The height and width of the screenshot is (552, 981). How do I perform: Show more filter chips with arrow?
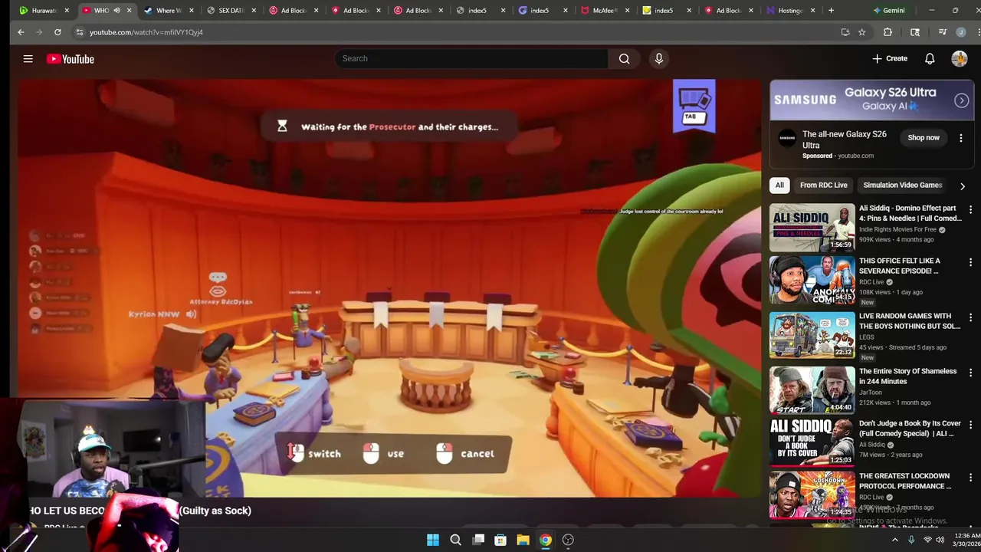click(x=963, y=186)
